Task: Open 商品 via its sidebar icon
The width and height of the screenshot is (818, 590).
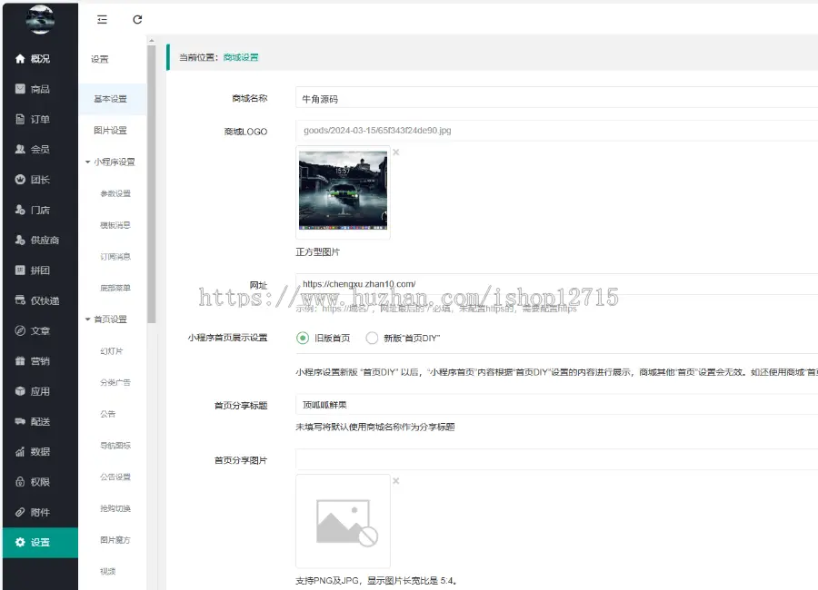Action: point(20,89)
